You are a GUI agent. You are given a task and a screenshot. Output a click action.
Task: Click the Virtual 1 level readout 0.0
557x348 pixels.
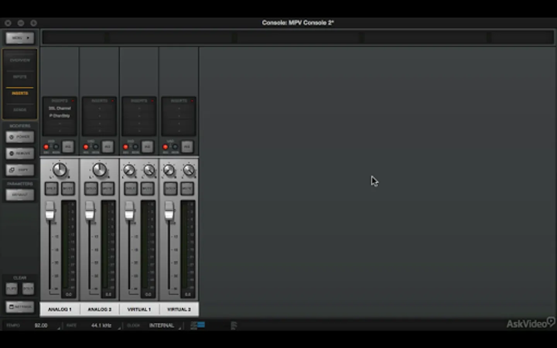tap(148, 294)
